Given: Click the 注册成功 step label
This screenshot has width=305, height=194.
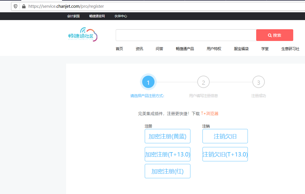Looking at the screenshot, I should [258, 96].
